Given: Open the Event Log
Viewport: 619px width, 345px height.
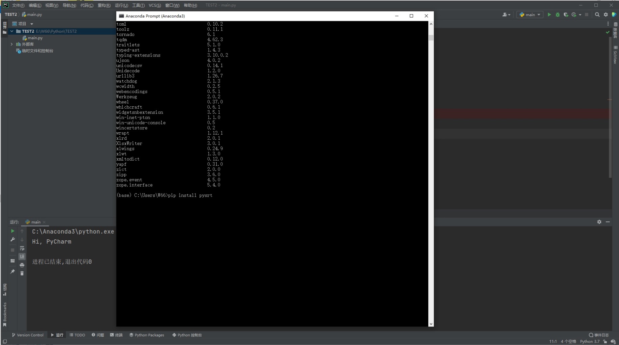Looking at the screenshot, I should [x=599, y=335].
